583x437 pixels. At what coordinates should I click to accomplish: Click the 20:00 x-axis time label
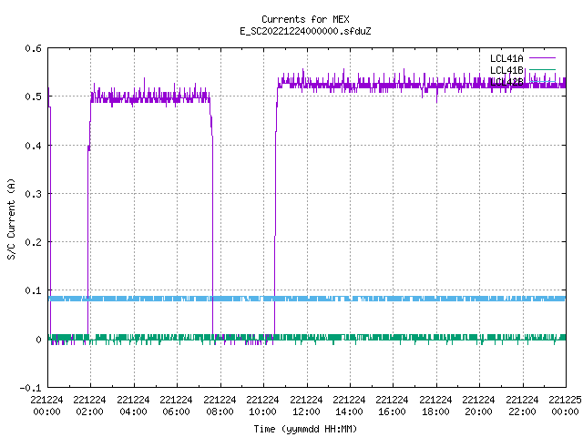pos(478,412)
